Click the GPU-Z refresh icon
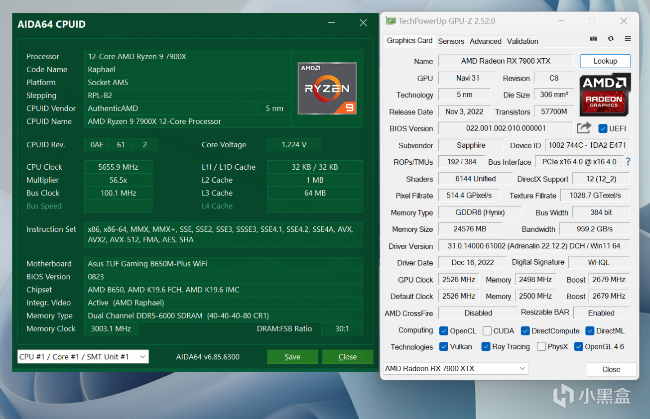650x419 pixels. coord(611,39)
